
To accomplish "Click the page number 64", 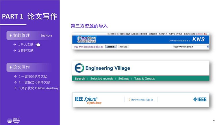I will 214,120.
